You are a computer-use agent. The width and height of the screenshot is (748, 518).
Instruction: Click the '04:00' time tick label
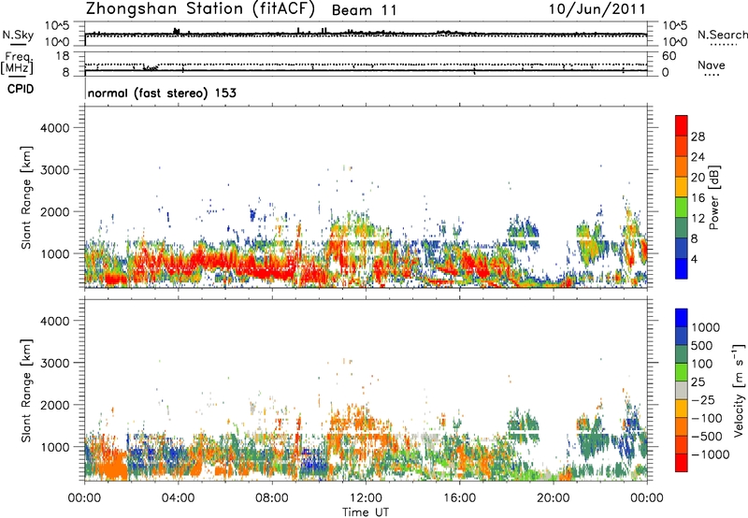coord(178,498)
